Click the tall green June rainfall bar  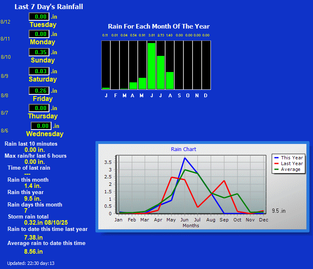point(152,66)
